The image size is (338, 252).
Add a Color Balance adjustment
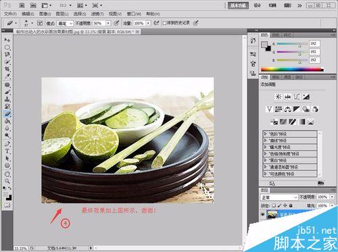[x=287, y=109]
